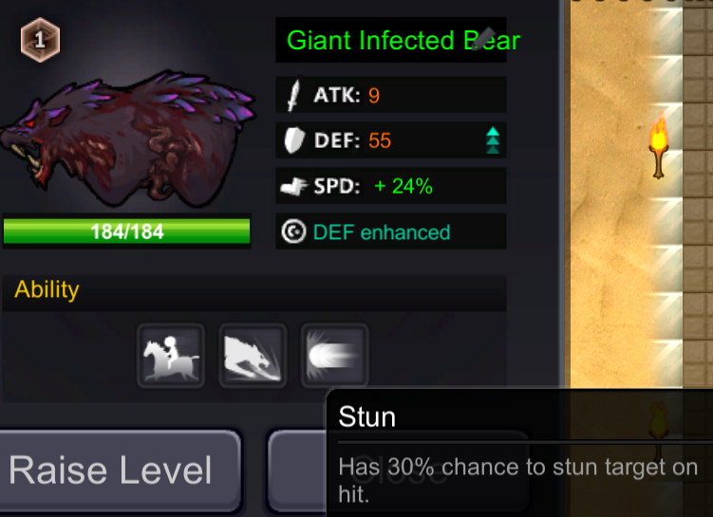This screenshot has width=713, height=517.
Task: Click the teal DEF upgrade arrows
Action: click(x=493, y=140)
